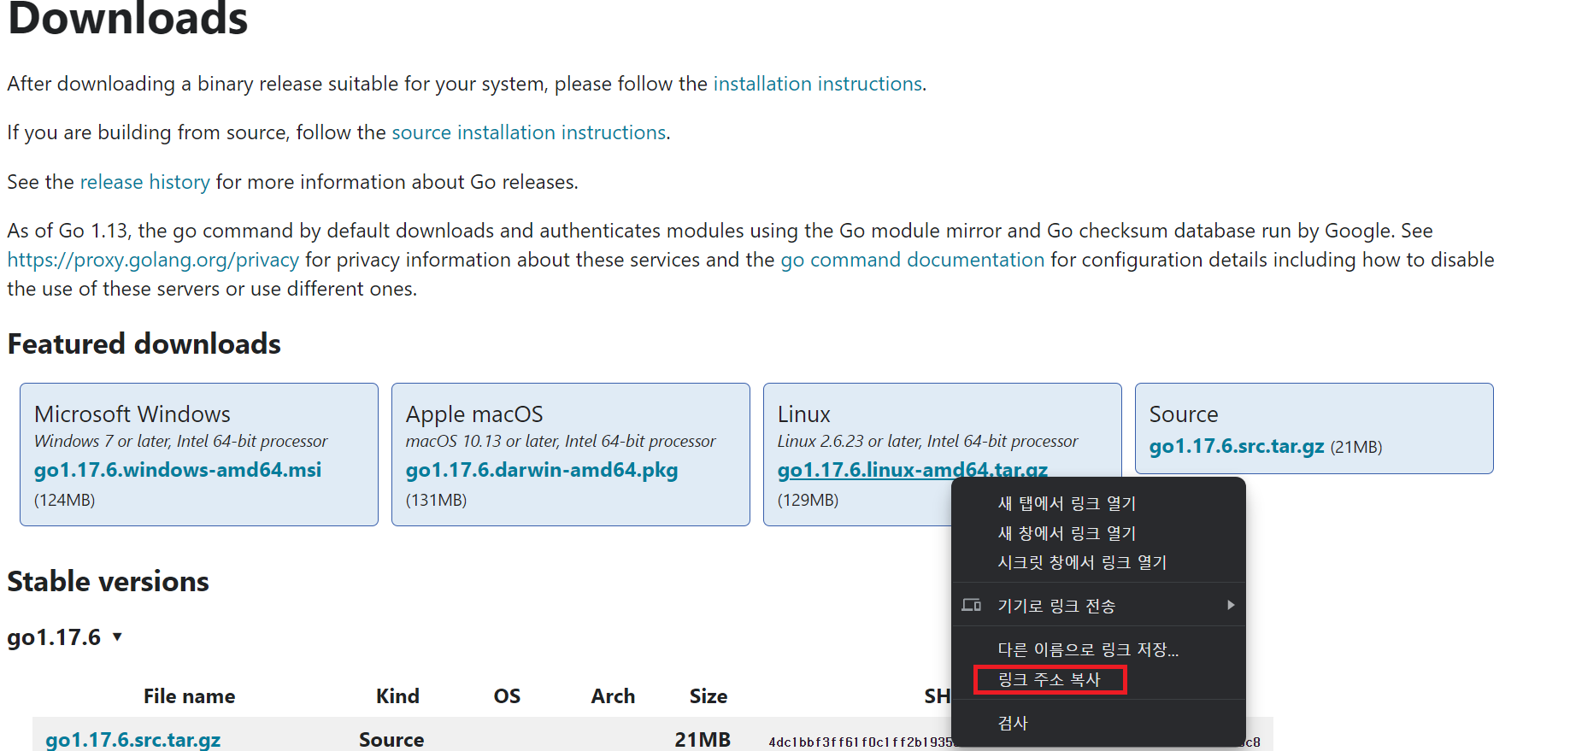Click go1.17.6.linux-amd64.tar.gz link

pyautogui.click(x=912, y=470)
